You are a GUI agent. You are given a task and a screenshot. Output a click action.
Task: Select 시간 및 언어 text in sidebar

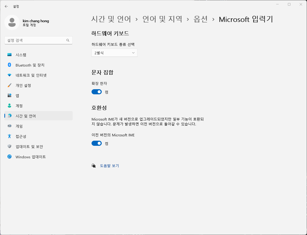(26, 116)
